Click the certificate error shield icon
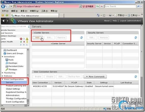This screenshot has height=112, width=145. coord(84,6)
